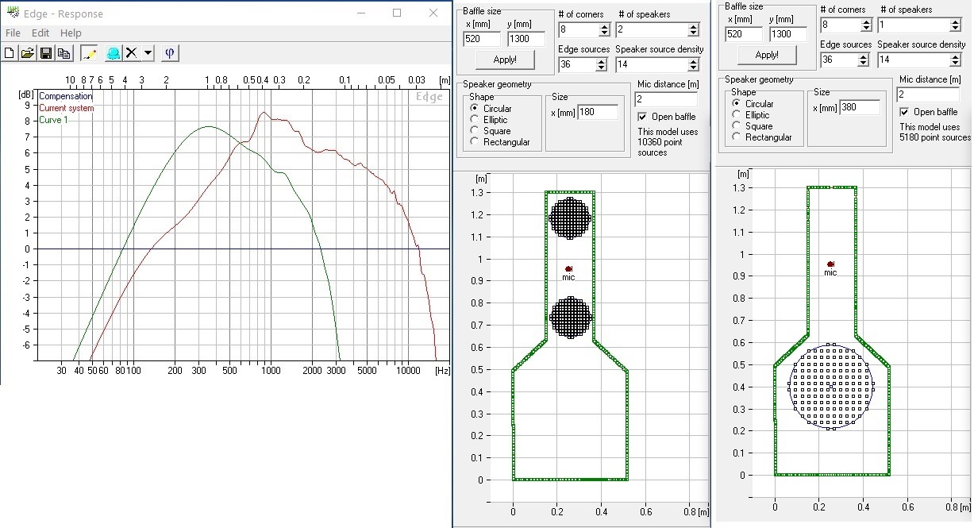Click the Open folder toolbar icon
Image resolution: width=974 pixels, height=528 pixels.
27,53
